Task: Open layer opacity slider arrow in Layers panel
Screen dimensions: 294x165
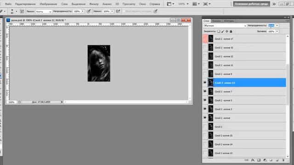Action: point(277,26)
